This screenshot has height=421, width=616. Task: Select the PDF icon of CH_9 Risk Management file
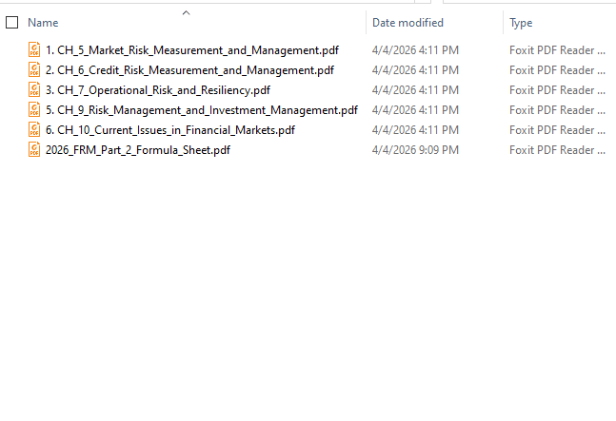tap(35, 109)
